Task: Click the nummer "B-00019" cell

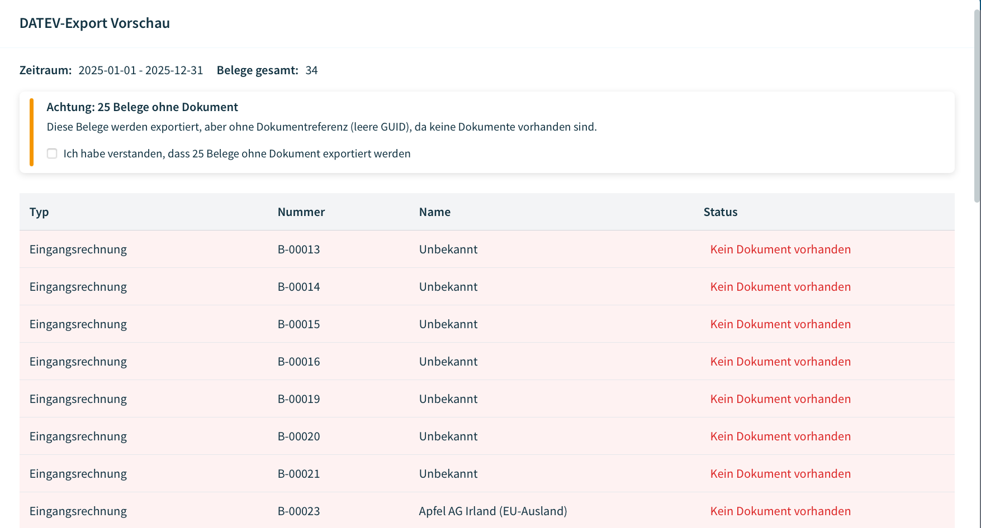Action: (298, 399)
